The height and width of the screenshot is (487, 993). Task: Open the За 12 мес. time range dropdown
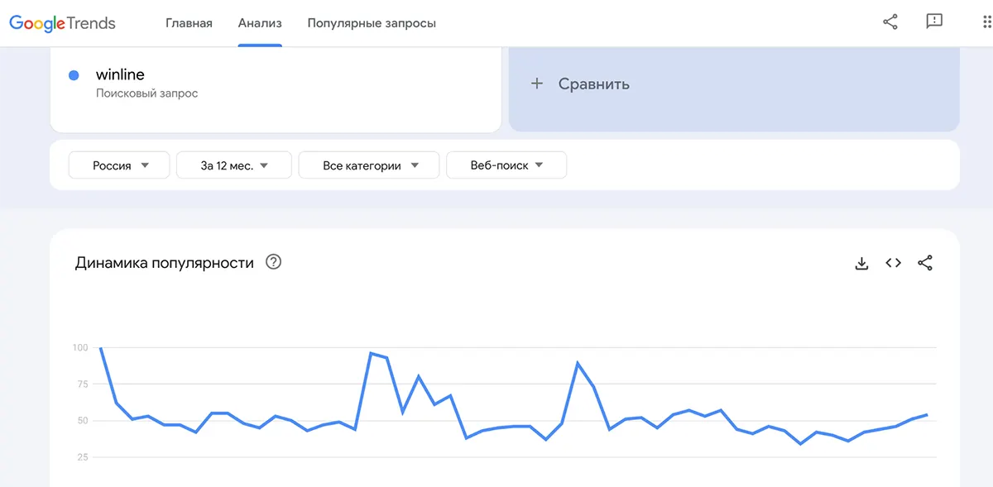click(x=233, y=165)
